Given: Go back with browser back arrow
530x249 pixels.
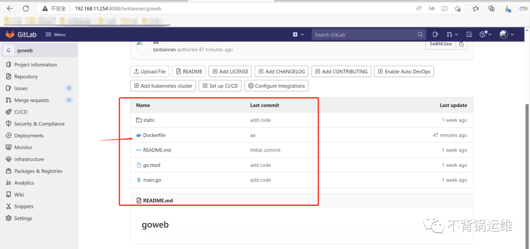Looking at the screenshot, I should click(10, 9).
